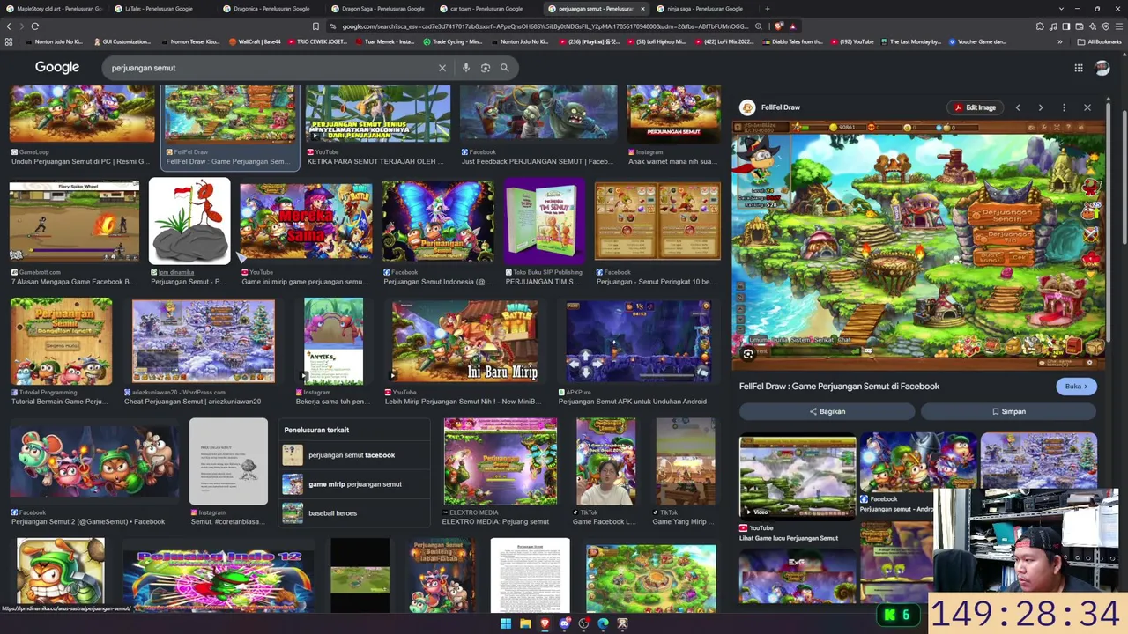
Task: Select related search baseball heroes
Action: pyautogui.click(x=353, y=512)
